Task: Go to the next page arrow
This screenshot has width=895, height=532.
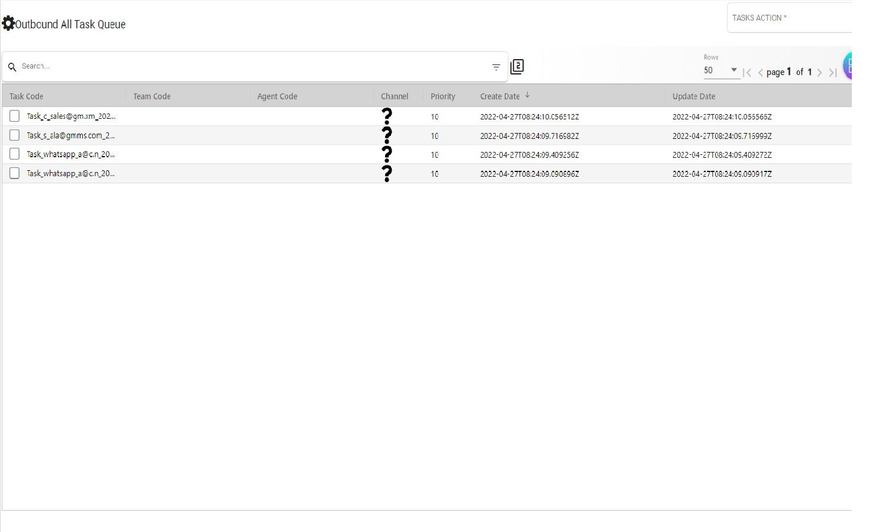Action: [x=819, y=73]
